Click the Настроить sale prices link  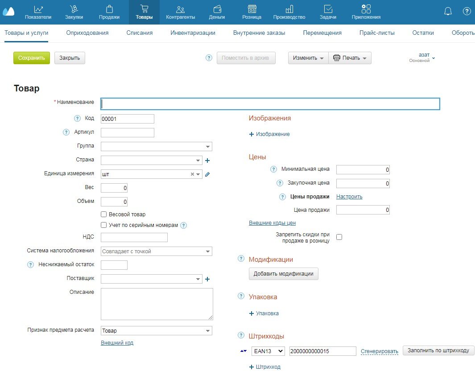(349, 197)
